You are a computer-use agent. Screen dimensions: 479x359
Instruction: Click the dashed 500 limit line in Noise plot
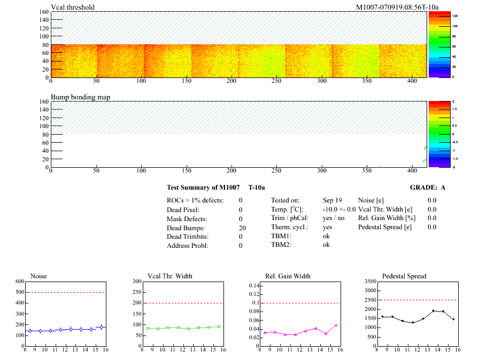tap(64, 292)
